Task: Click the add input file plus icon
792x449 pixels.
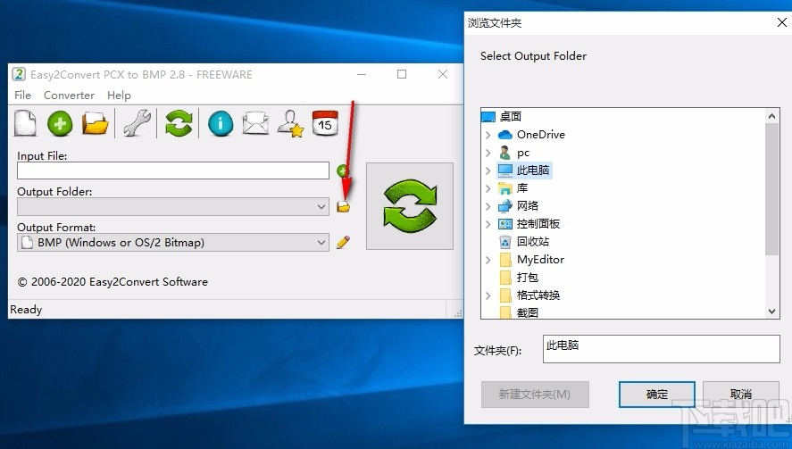Action: point(343,170)
